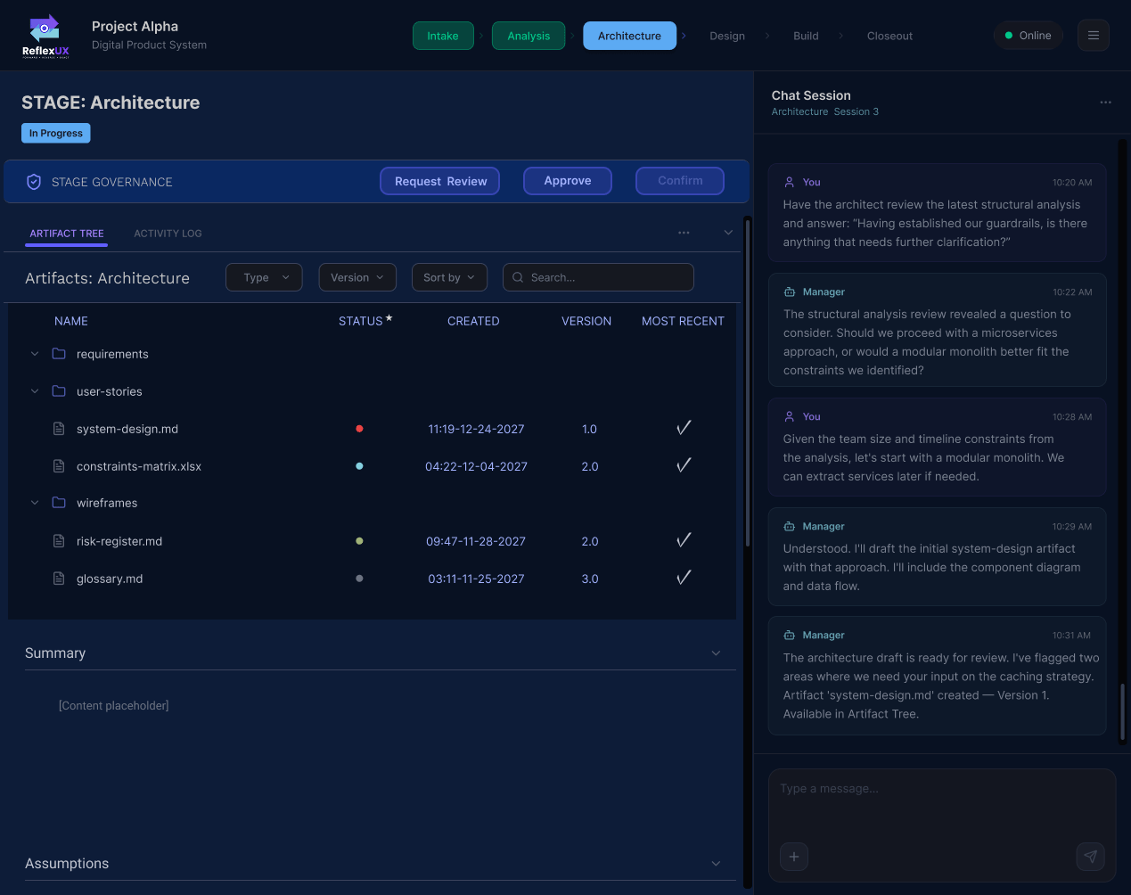Click the Stage Governance shield icon
The height and width of the screenshot is (895, 1131).
pyautogui.click(x=34, y=182)
